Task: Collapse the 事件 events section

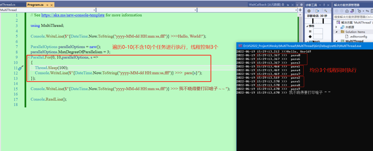Action: pos(307,26)
